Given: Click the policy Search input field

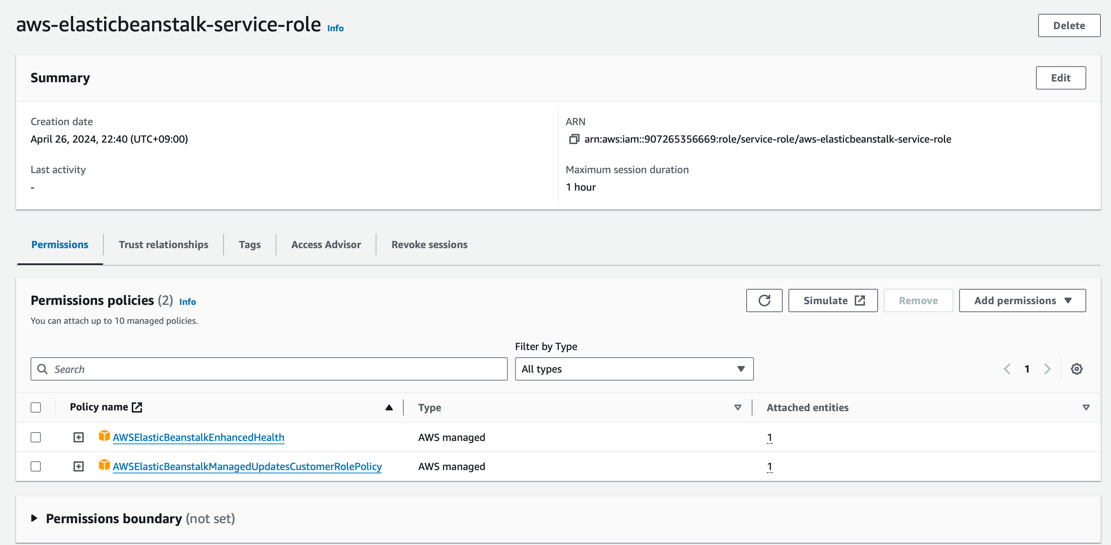Looking at the screenshot, I should [269, 369].
